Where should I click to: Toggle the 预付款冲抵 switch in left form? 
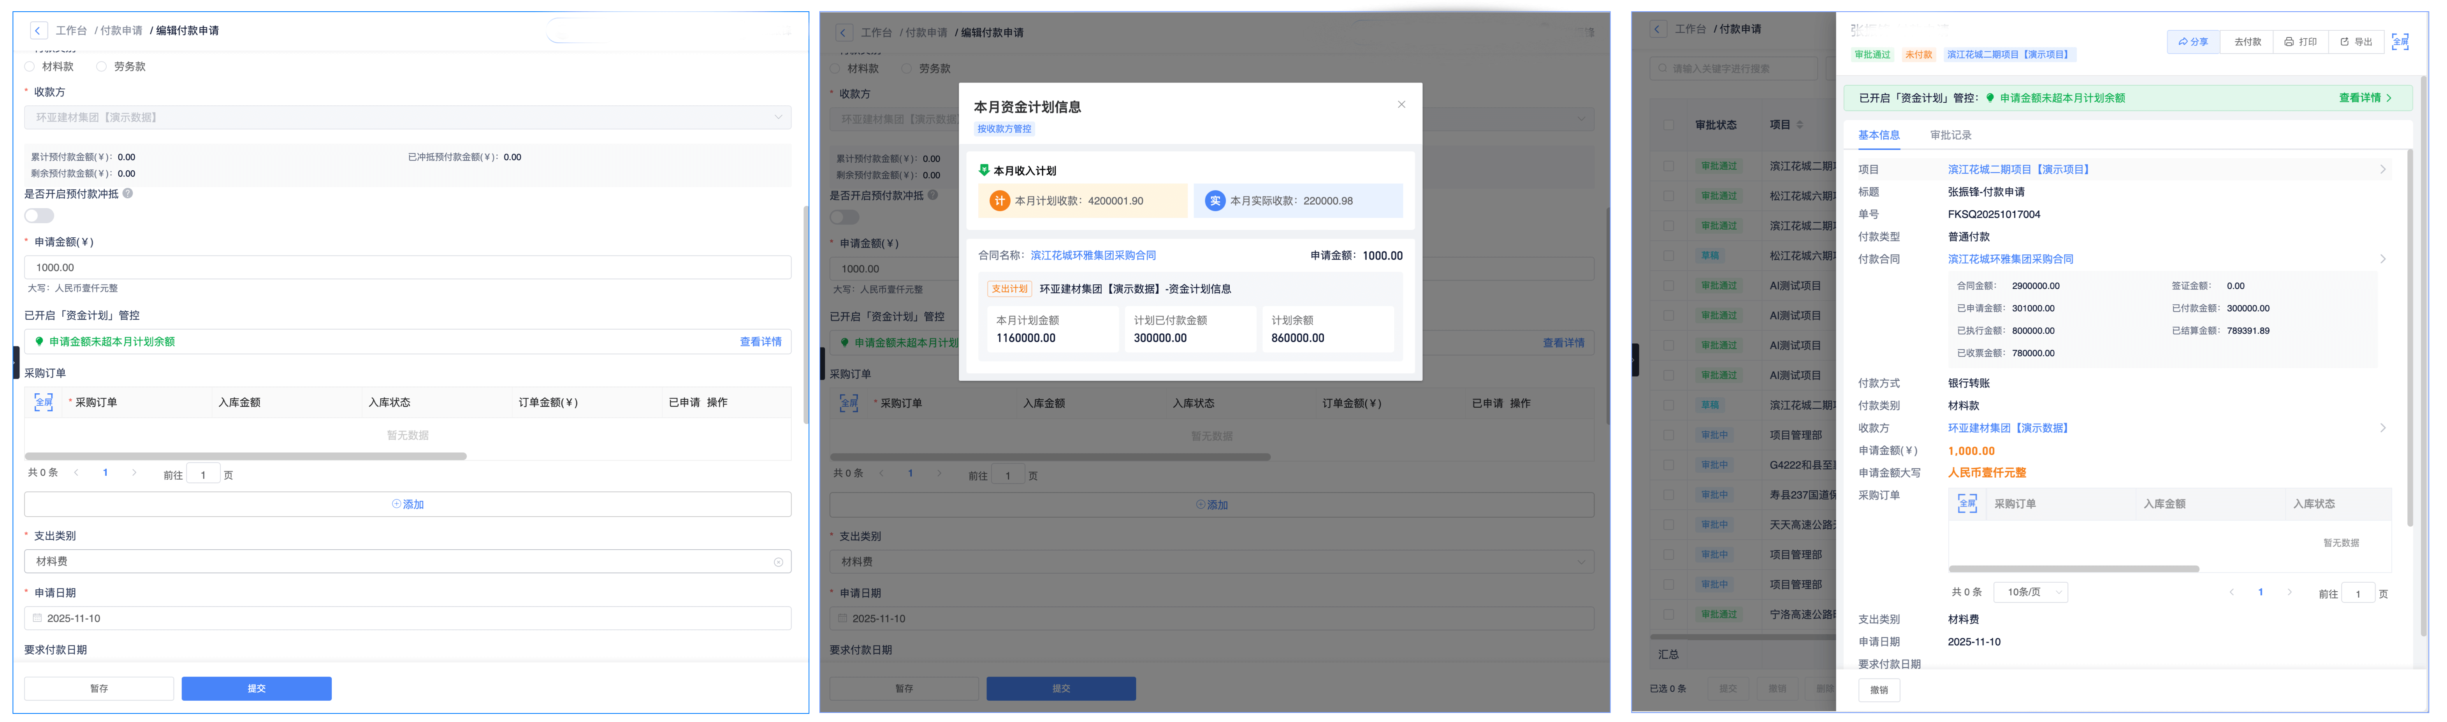[39, 216]
